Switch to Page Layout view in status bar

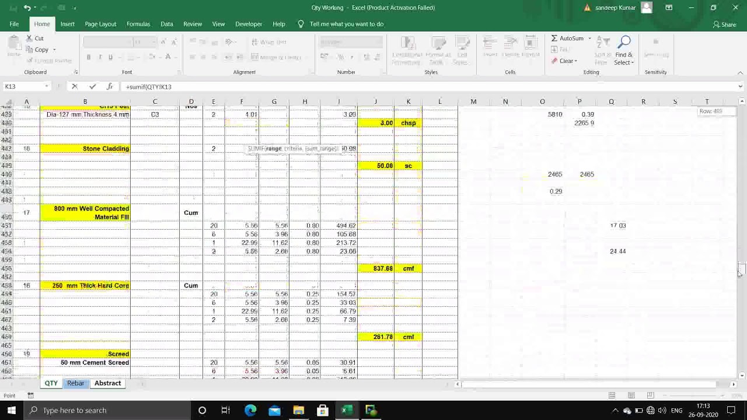631,395
